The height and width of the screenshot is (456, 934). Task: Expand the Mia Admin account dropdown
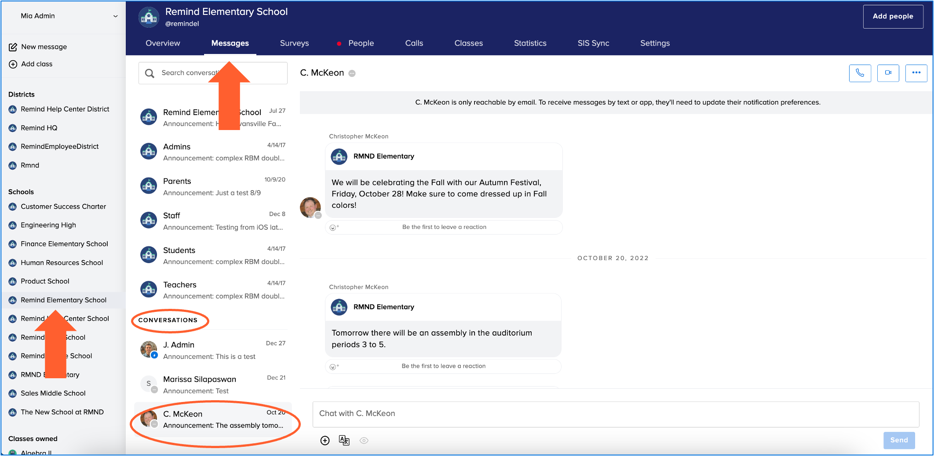pos(115,16)
